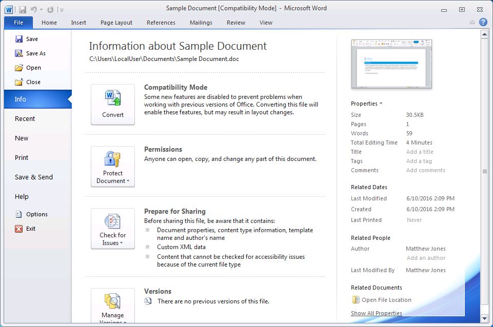Open the File tab
Image resolution: width=493 pixels, height=327 pixels.
pyautogui.click(x=18, y=23)
